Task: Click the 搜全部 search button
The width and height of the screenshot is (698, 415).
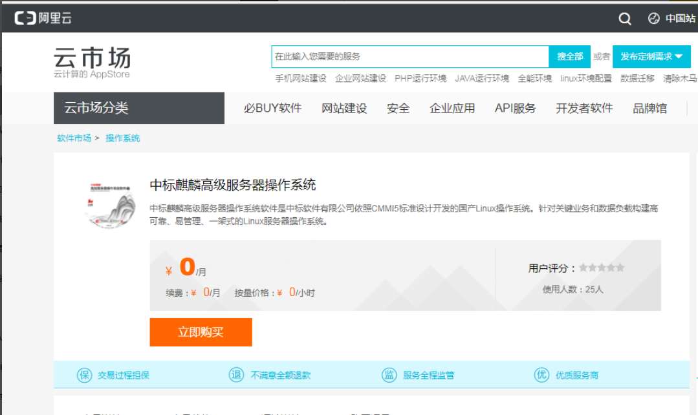Action: pos(569,56)
